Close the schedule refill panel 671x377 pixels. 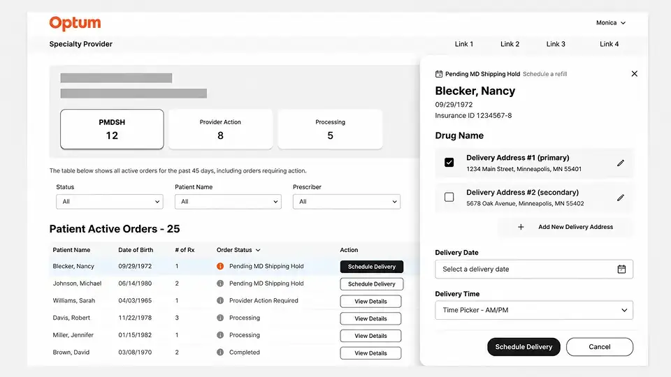(x=634, y=73)
